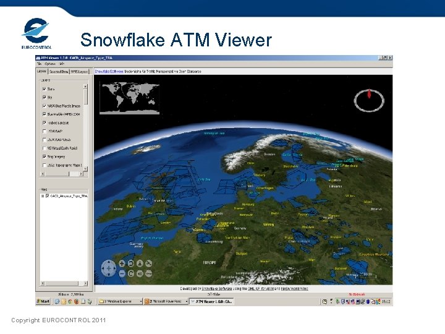Uncheck the NASA Blue Marble Image layer
Viewport: 445px width, 334px height.
(x=44, y=106)
